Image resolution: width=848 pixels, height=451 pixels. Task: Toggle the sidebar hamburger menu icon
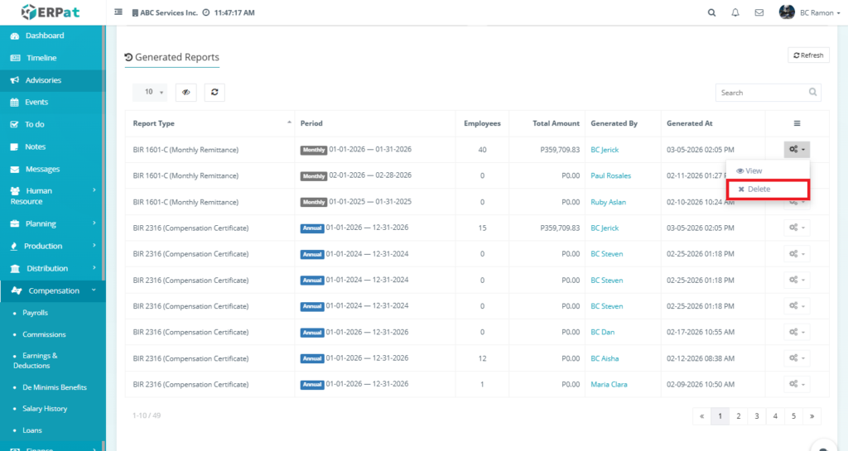[118, 13]
